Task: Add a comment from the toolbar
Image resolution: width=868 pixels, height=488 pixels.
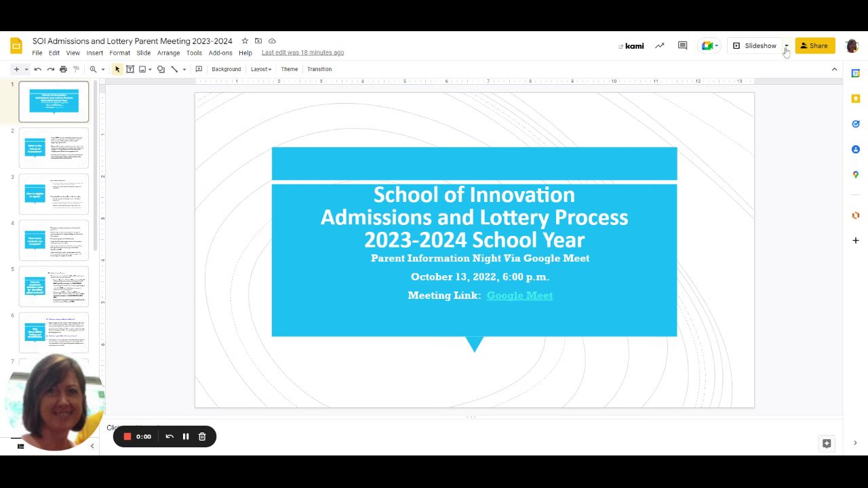Action: click(199, 69)
